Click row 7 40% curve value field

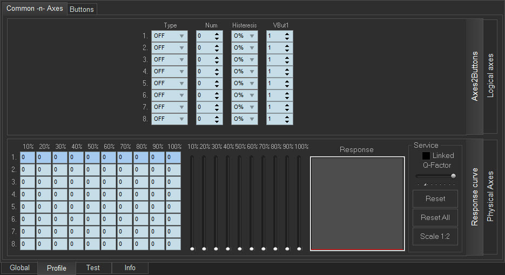pyautogui.click(x=76, y=231)
